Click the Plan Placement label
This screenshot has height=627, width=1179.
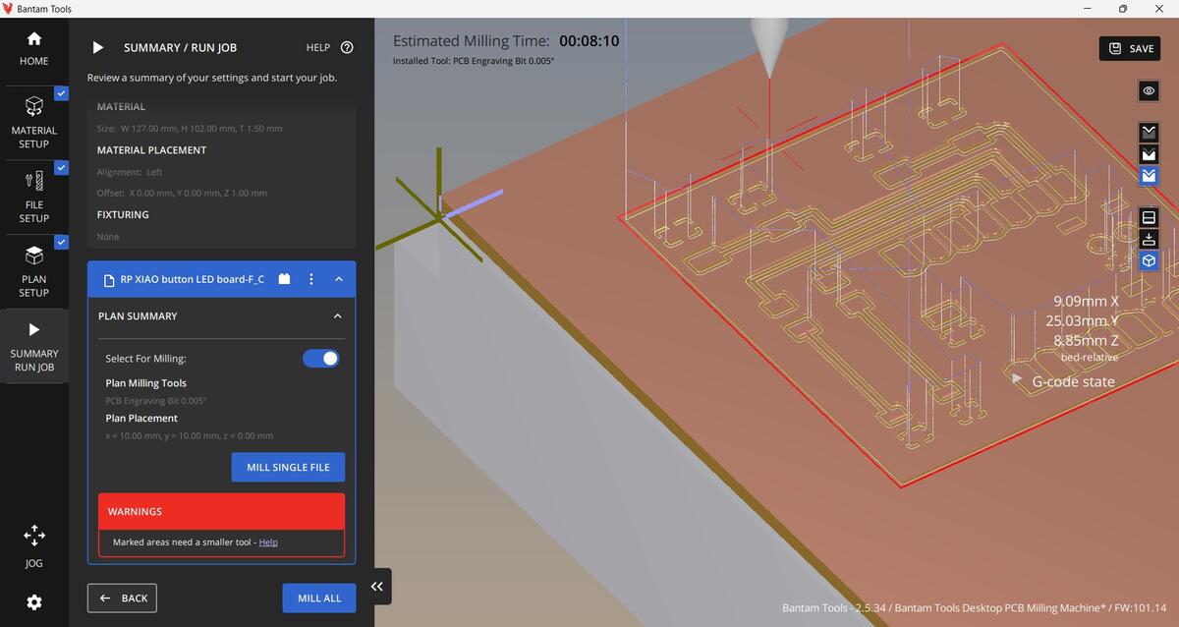pyautogui.click(x=141, y=418)
